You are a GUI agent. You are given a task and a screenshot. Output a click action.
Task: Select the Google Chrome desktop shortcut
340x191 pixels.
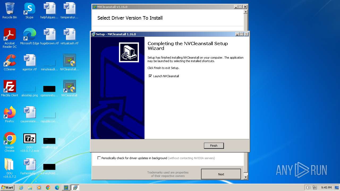coord(10,142)
